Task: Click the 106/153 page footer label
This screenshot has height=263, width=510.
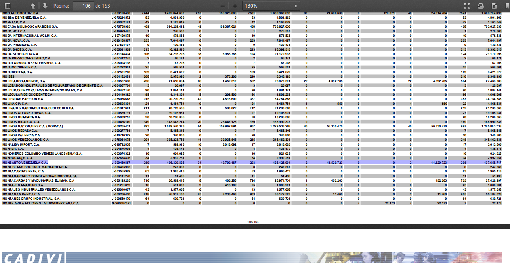Action: [253, 222]
